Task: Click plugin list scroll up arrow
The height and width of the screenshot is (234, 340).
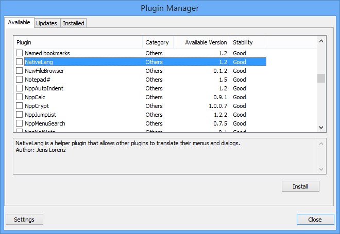Action: (321, 41)
